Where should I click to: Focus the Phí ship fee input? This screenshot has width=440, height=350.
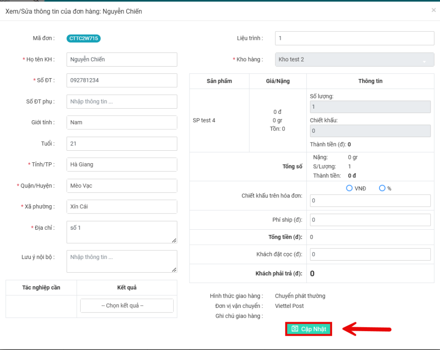point(370,220)
